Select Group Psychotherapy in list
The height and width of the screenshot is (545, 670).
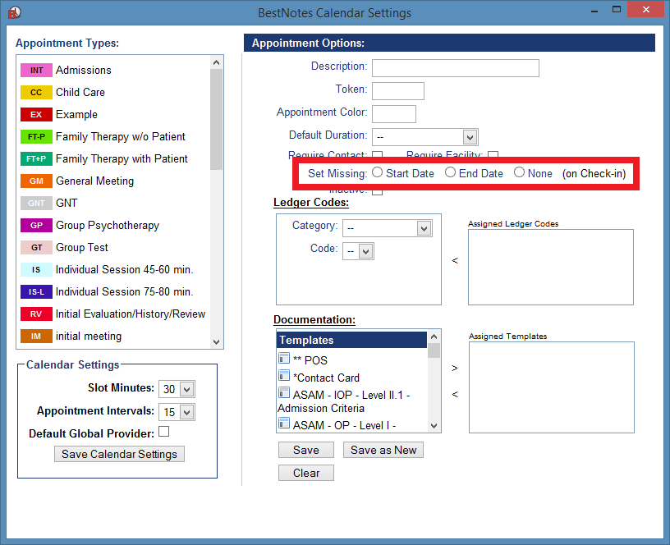[x=108, y=226]
